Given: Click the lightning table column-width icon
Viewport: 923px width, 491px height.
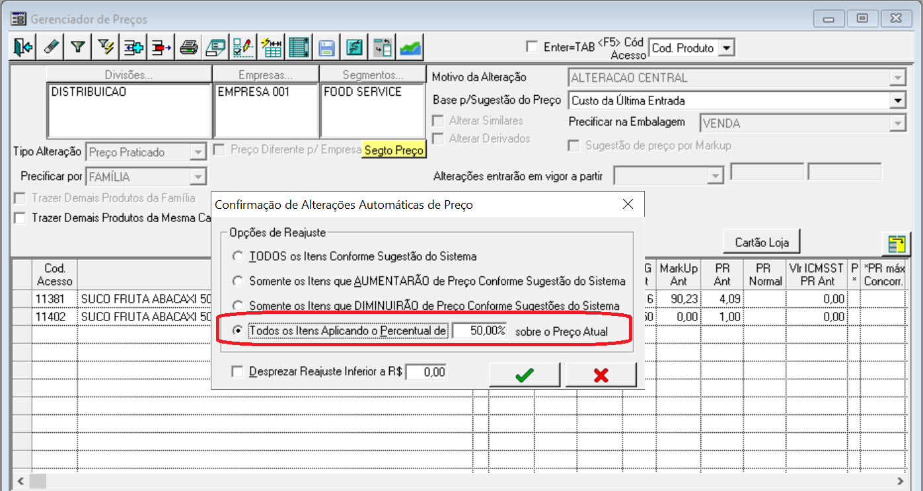Looking at the screenshot, I should (271, 48).
